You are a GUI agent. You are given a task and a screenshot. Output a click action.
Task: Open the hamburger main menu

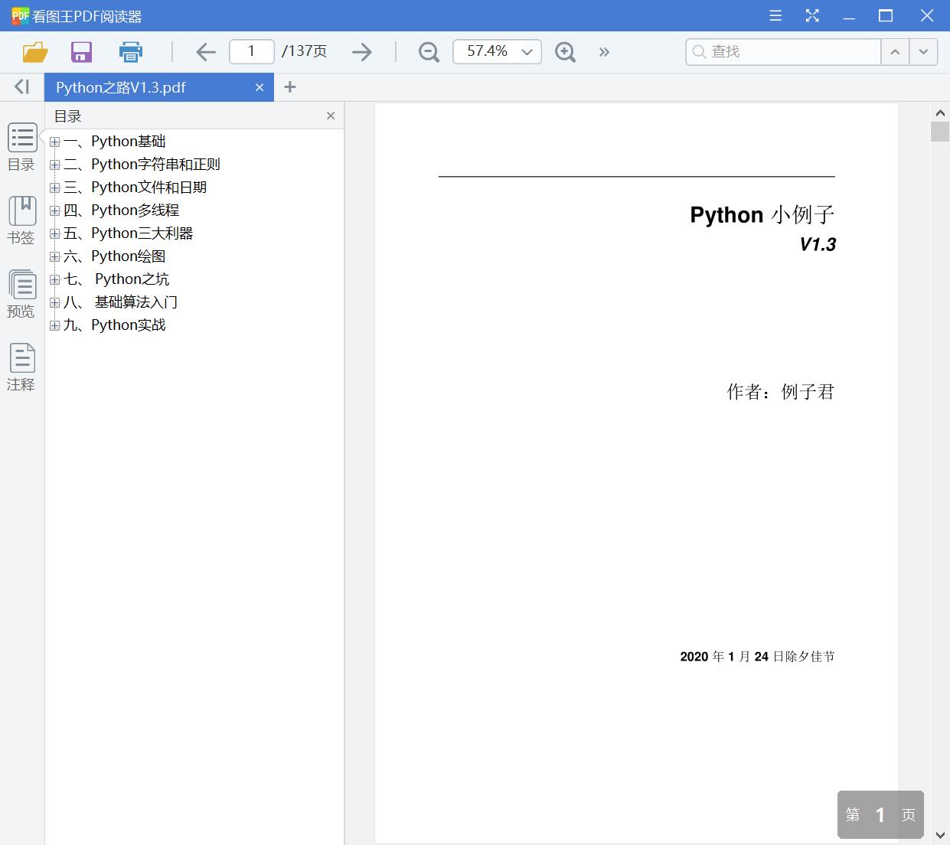pos(775,15)
